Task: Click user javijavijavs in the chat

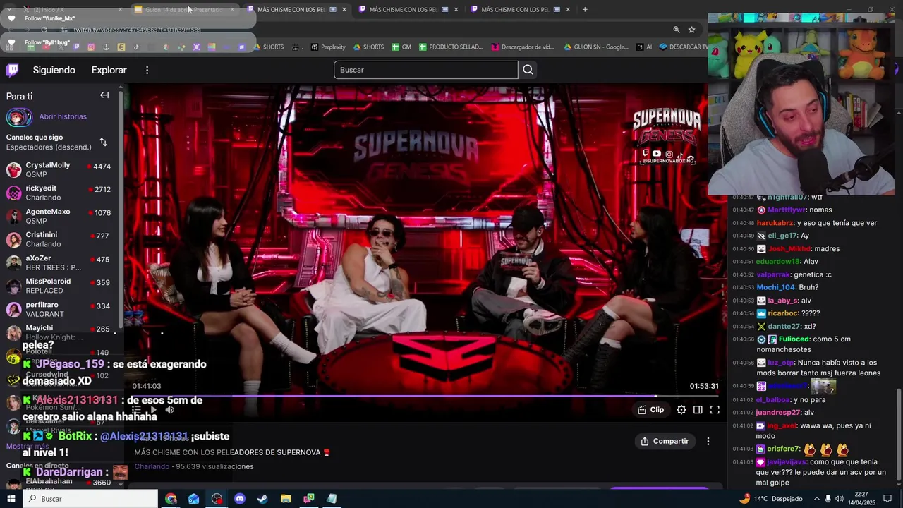Action: [787, 462]
